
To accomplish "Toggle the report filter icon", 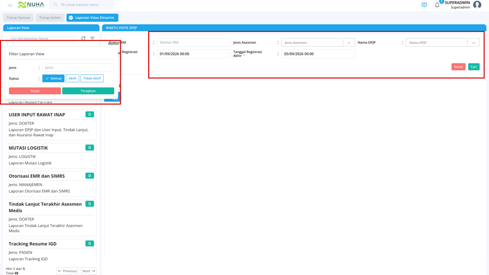I will [x=92, y=38].
